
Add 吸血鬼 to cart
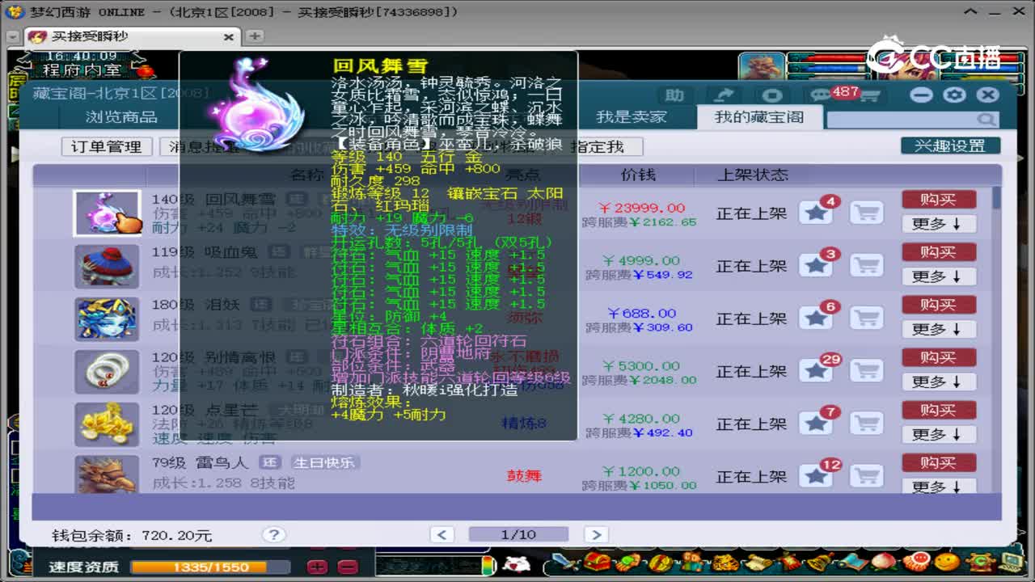(867, 265)
